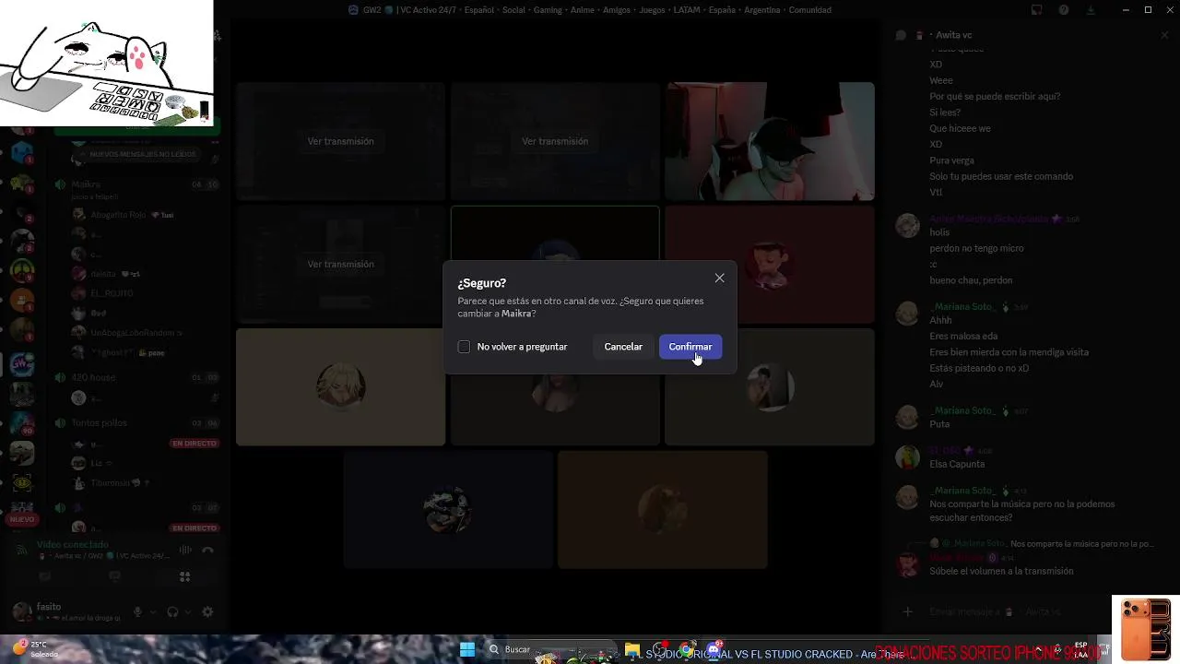Click the Video conectado status text

point(73,545)
